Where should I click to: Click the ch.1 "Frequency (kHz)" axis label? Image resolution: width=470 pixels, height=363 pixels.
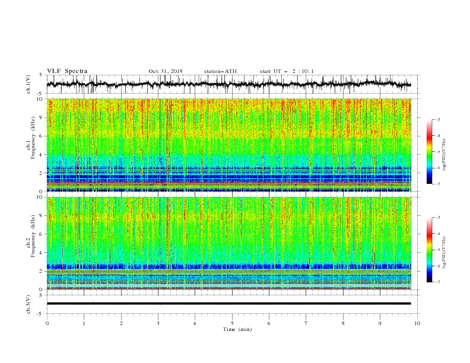click(x=33, y=138)
